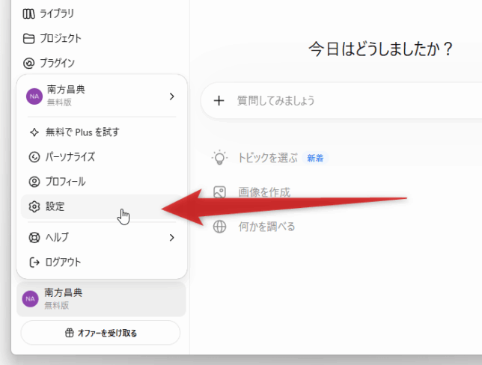The height and width of the screenshot is (365, 482).
Task: Click 無料版 label in popup header
Action: pyautogui.click(x=59, y=102)
